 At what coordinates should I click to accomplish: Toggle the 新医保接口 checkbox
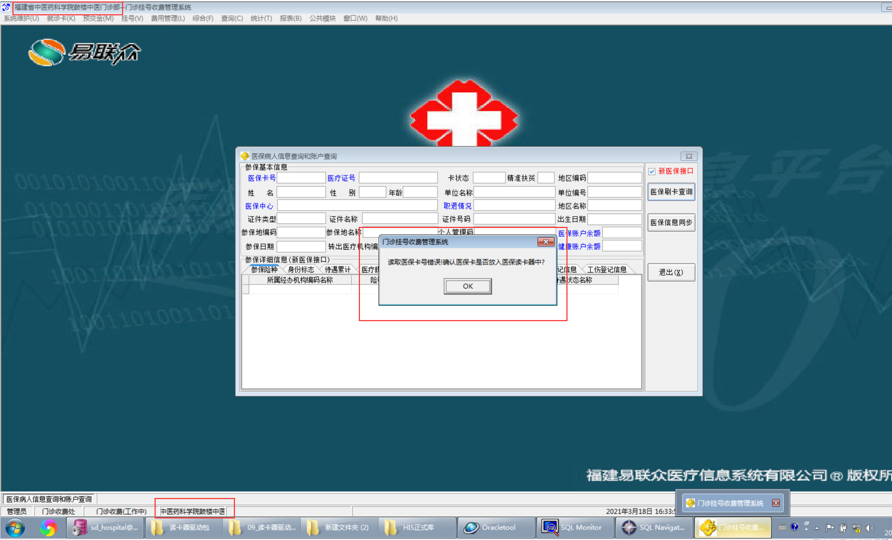652,171
